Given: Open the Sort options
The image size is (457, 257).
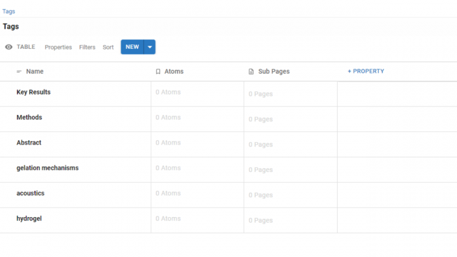Looking at the screenshot, I should [x=109, y=47].
